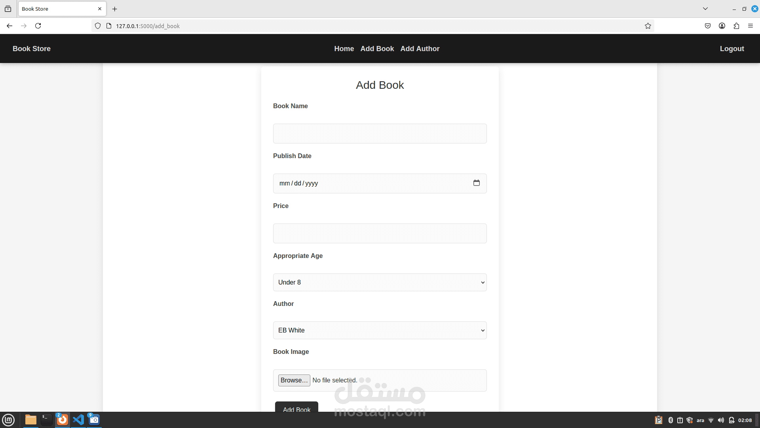760x428 pixels.
Task: Open the Firefox account icon
Action: point(722,26)
